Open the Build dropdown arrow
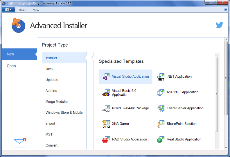 [20, 4]
